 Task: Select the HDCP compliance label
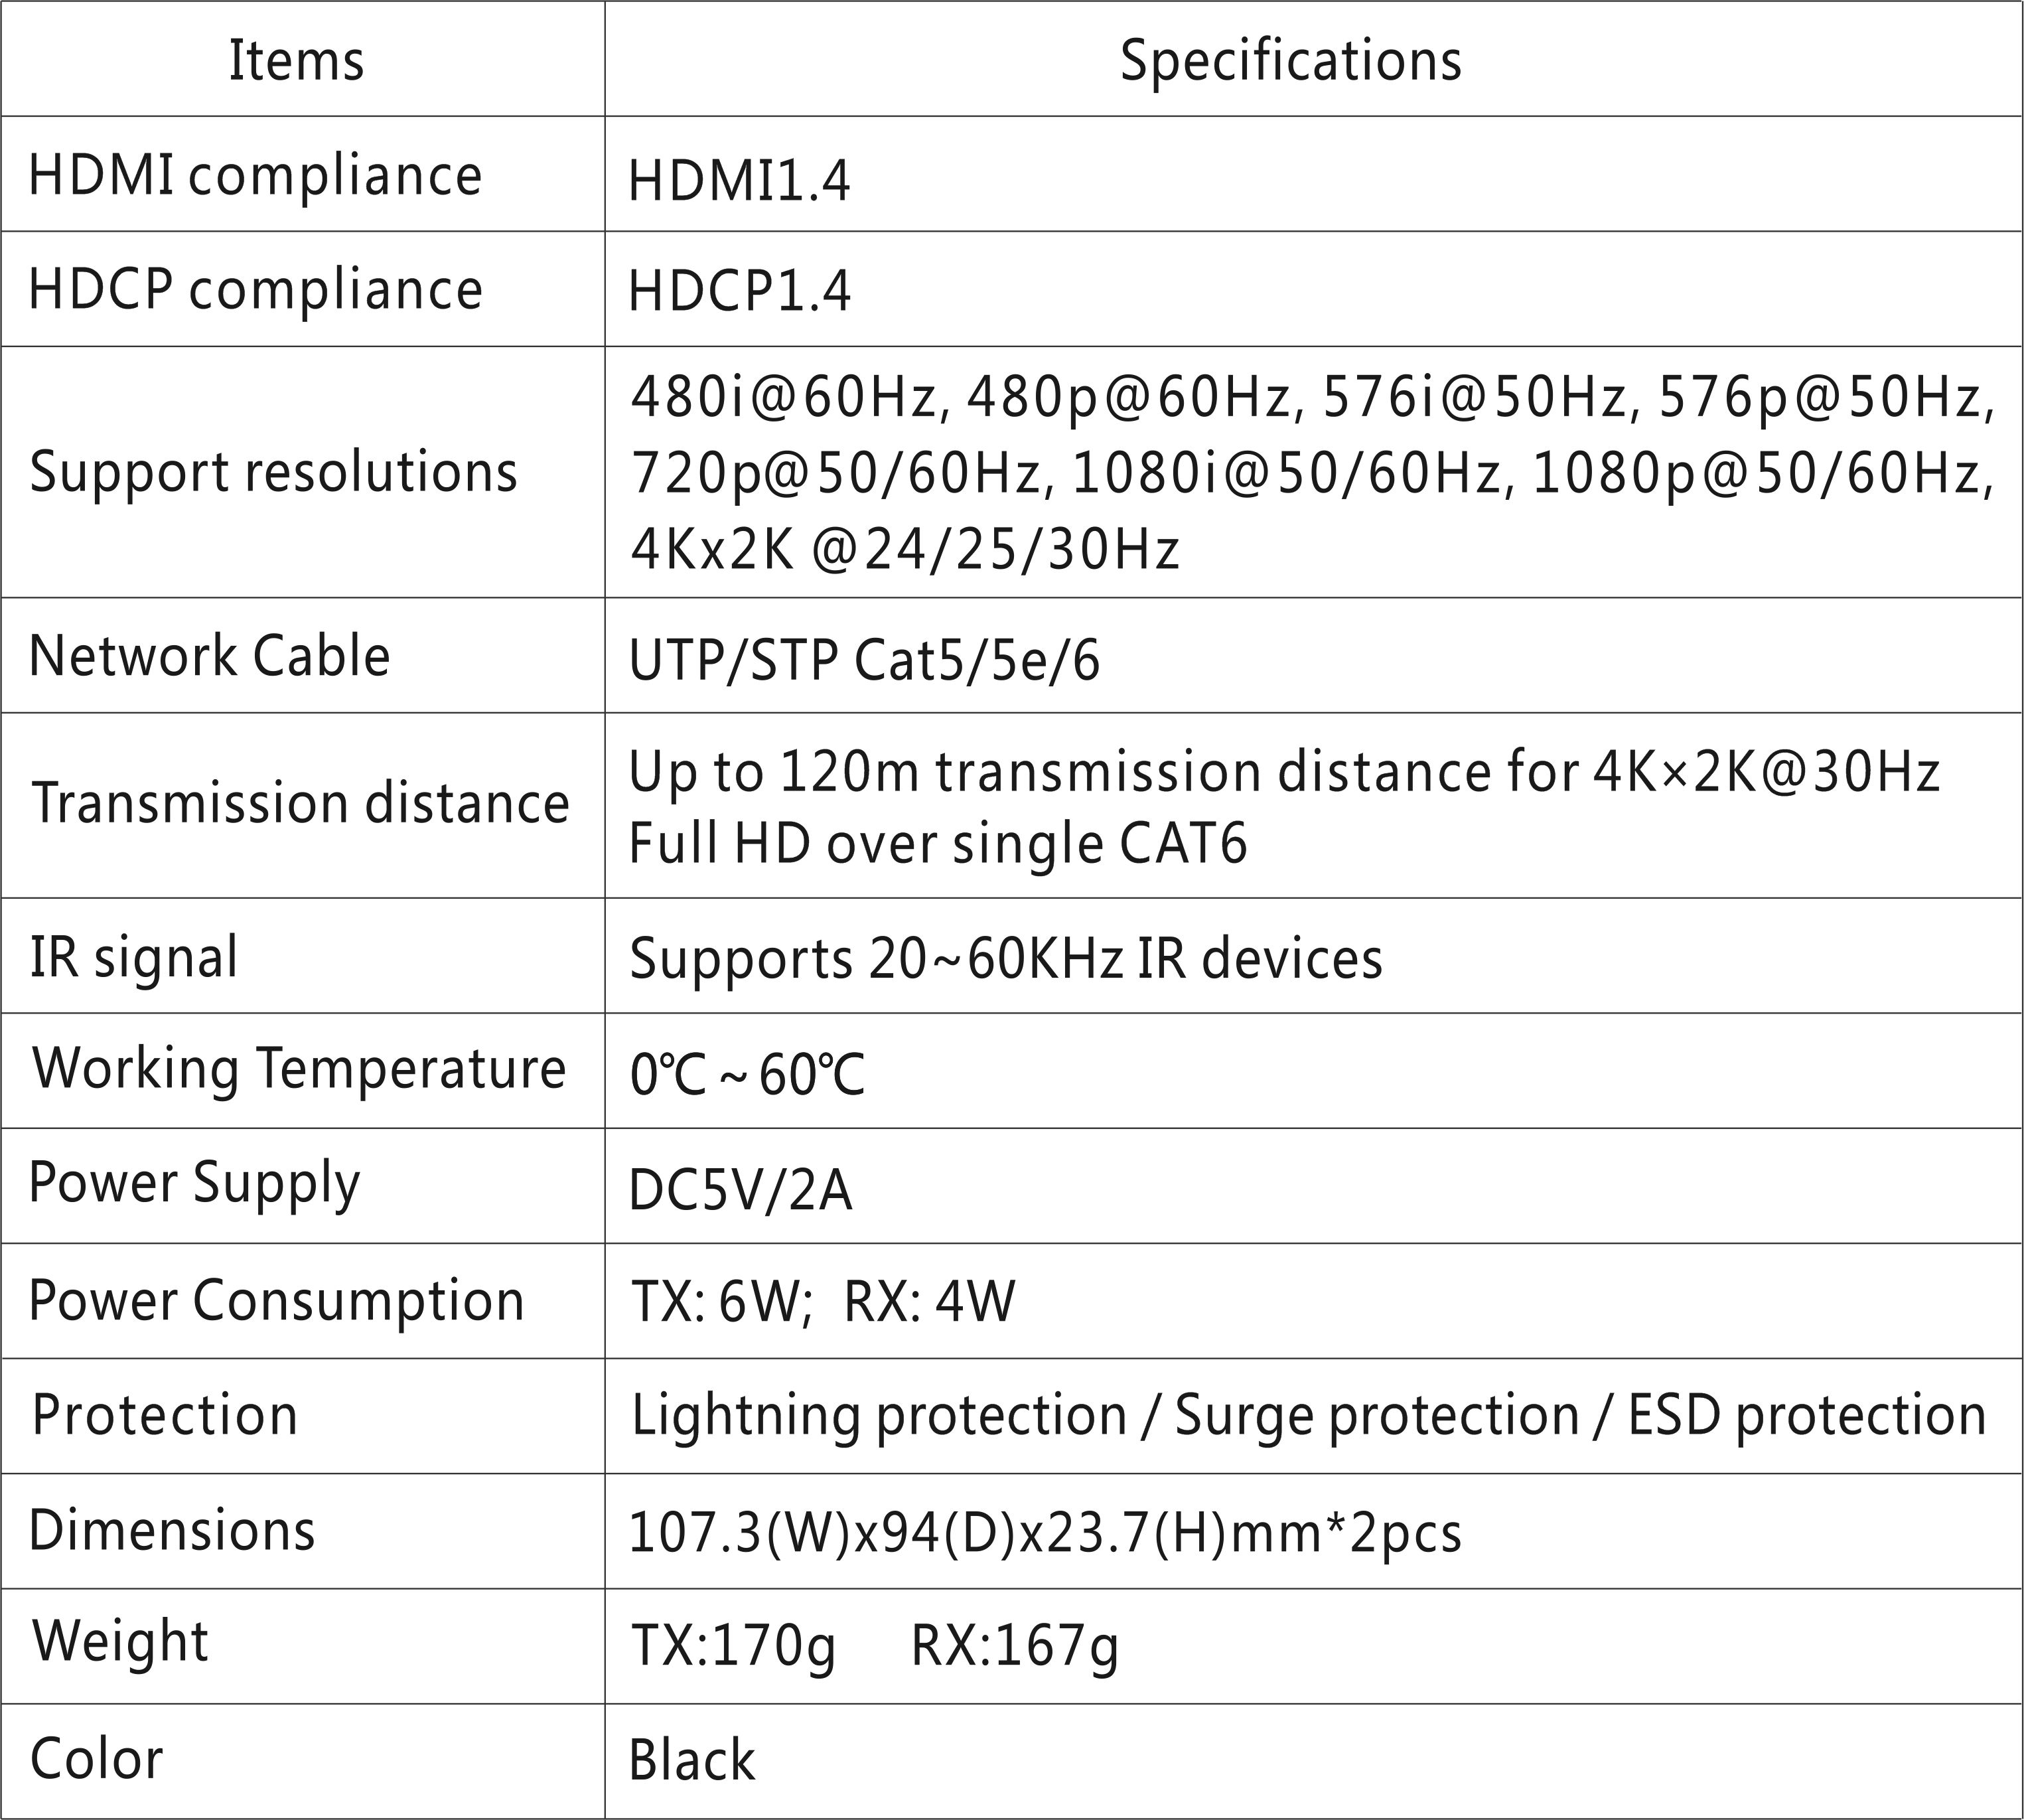tap(255, 290)
